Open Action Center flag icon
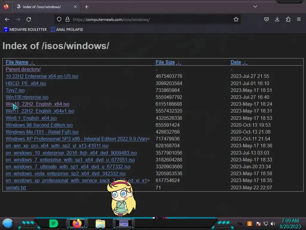 click(258, 223)
